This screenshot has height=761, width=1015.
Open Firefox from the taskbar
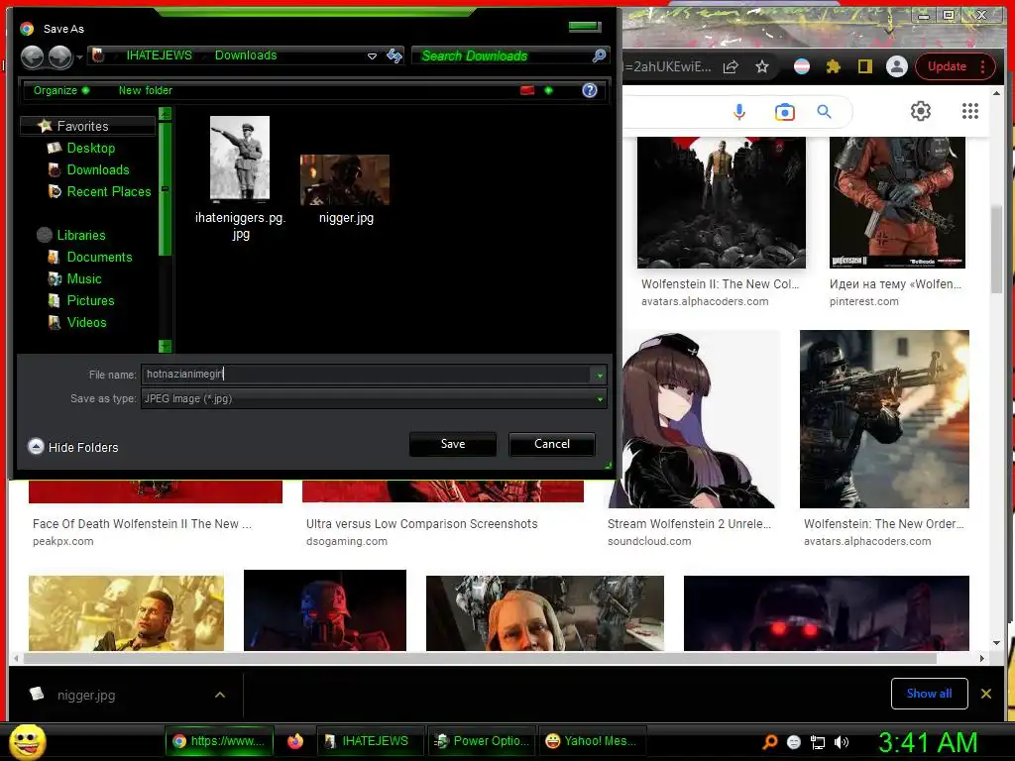tap(295, 741)
